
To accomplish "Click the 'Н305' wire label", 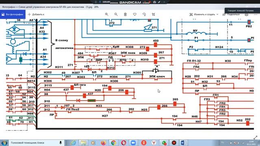I will (137, 73).
